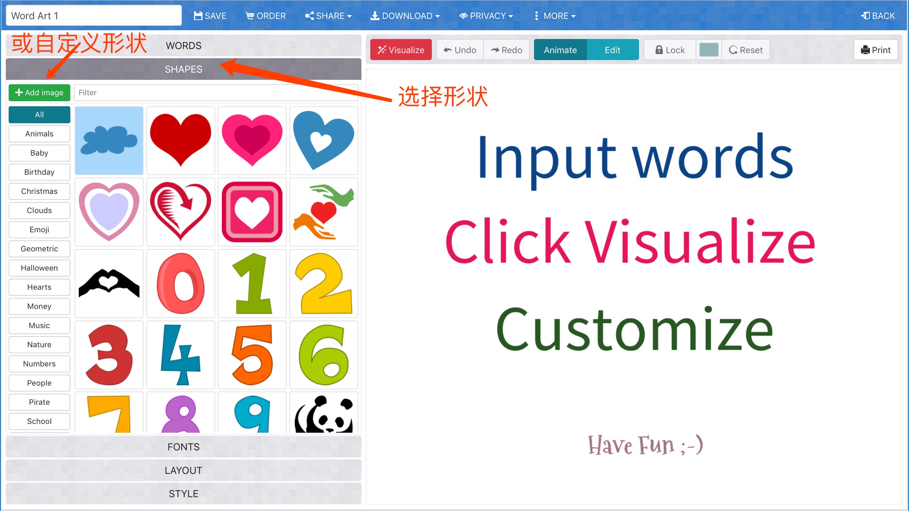The width and height of the screenshot is (909, 511).
Task: Select the blue cloud shape thumbnail
Action: pos(109,140)
